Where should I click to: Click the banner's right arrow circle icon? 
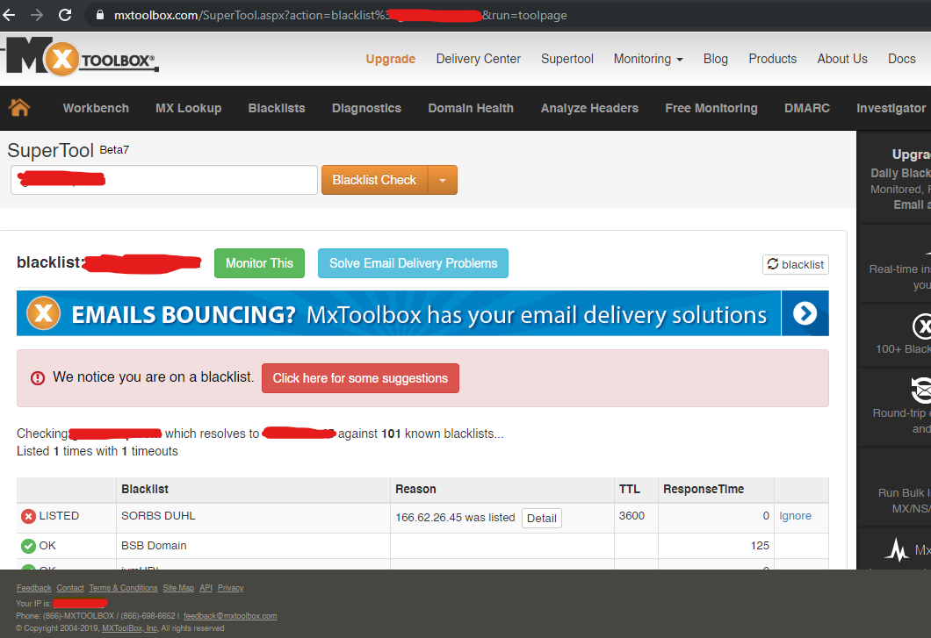[805, 313]
